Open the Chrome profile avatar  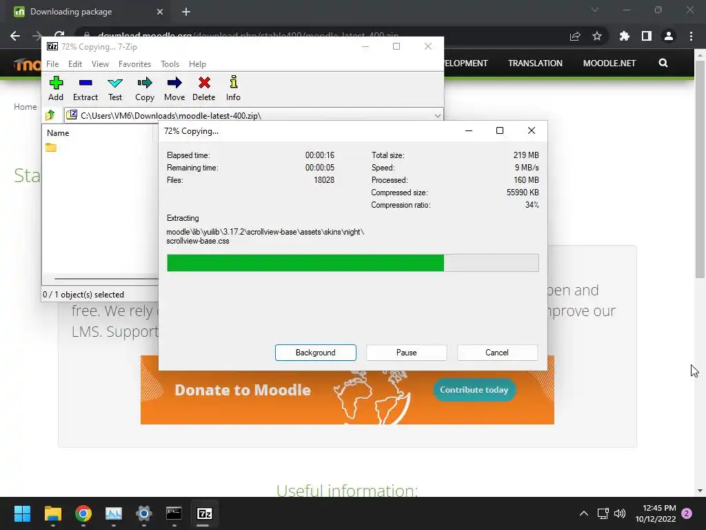[669, 36]
